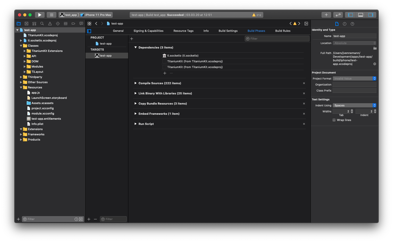Open the Build Settings tab
Screen dimensions: 393x242
(228, 31)
